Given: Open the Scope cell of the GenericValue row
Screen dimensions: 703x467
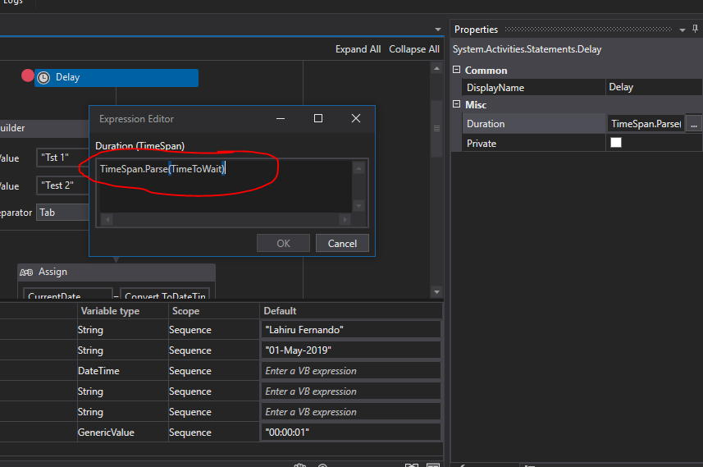Looking at the screenshot, I should click(x=214, y=433).
